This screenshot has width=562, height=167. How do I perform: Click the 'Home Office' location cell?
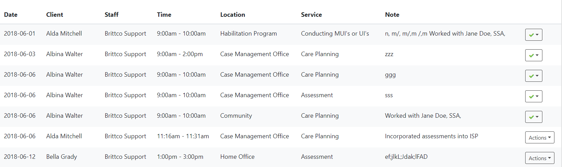[x=237, y=157]
